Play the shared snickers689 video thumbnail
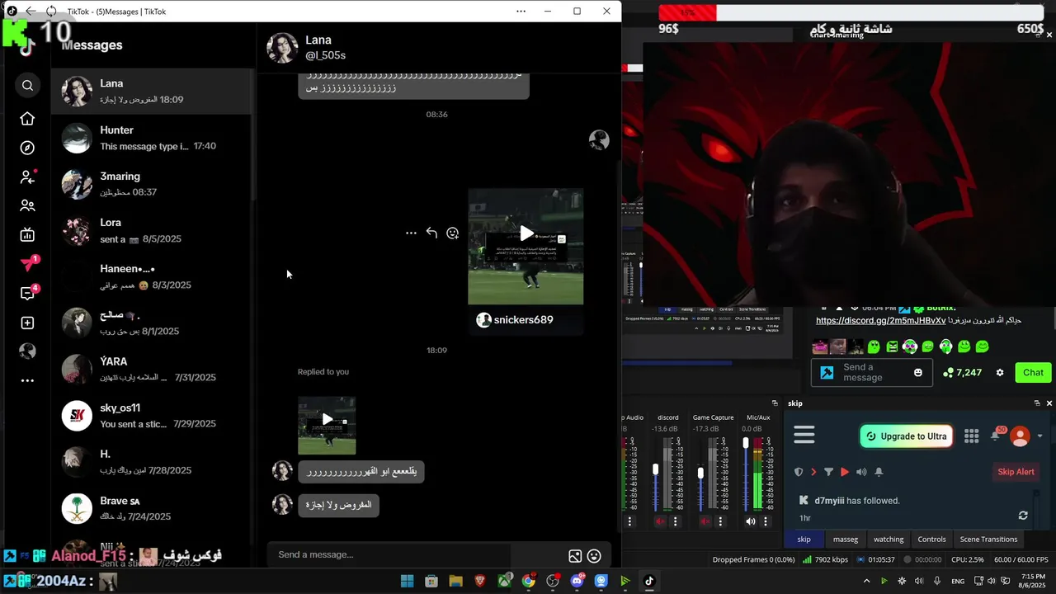The width and height of the screenshot is (1056, 594). coord(526,247)
